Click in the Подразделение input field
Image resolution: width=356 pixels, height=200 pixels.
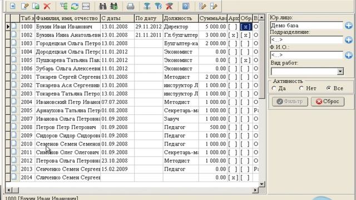[x=306, y=40]
